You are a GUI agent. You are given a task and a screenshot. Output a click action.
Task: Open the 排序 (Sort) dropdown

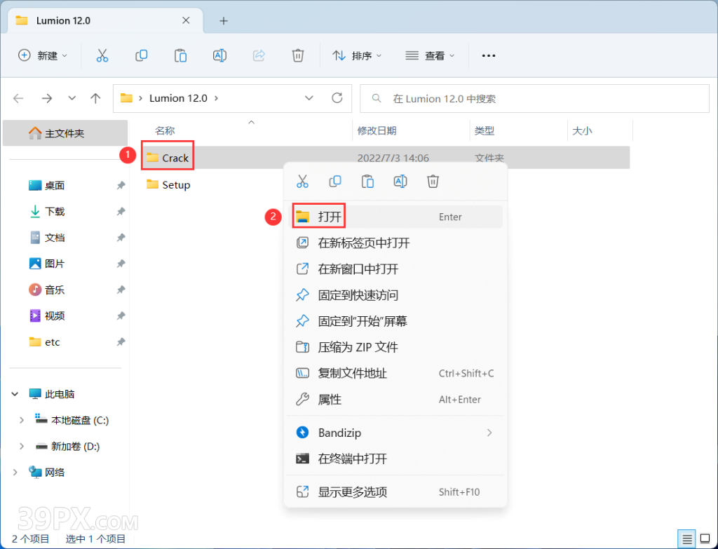358,55
